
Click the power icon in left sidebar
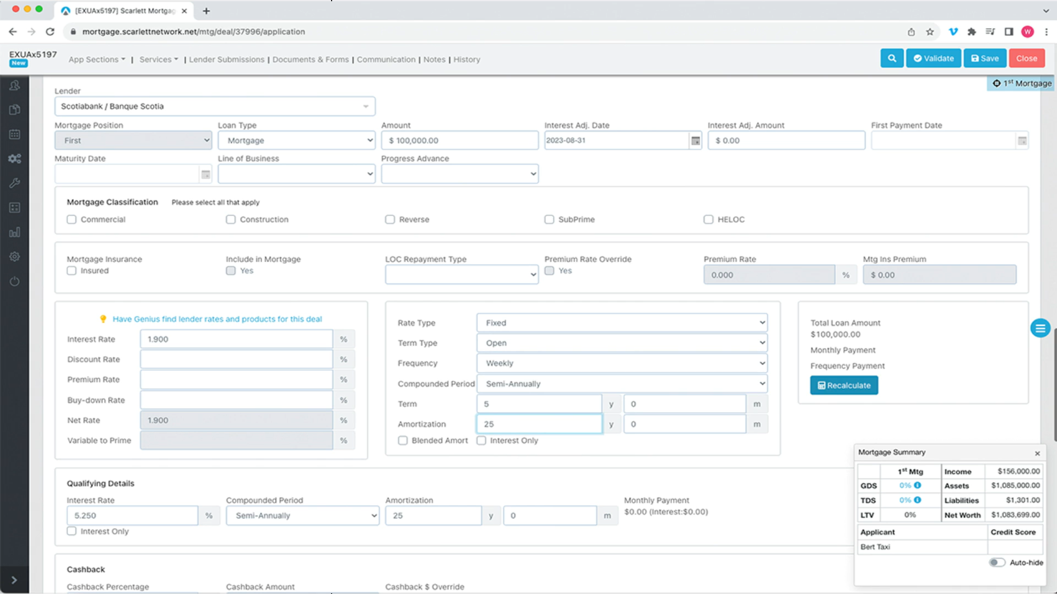pos(15,281)
